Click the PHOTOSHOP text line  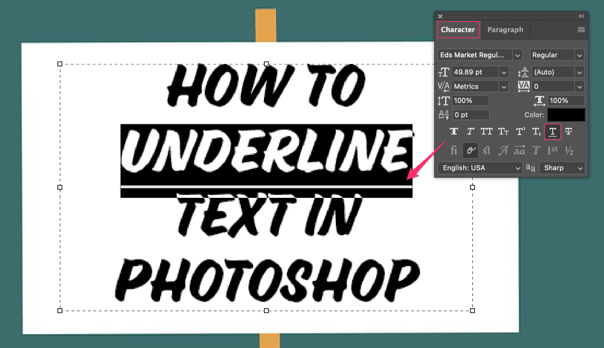click(268, 280)
